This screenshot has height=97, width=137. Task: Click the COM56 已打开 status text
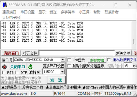(90, 94)
